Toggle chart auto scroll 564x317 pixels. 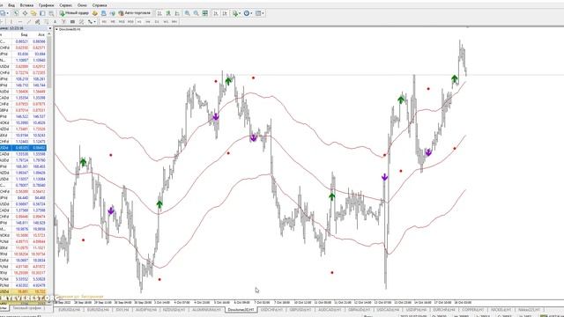click(216, 13)
